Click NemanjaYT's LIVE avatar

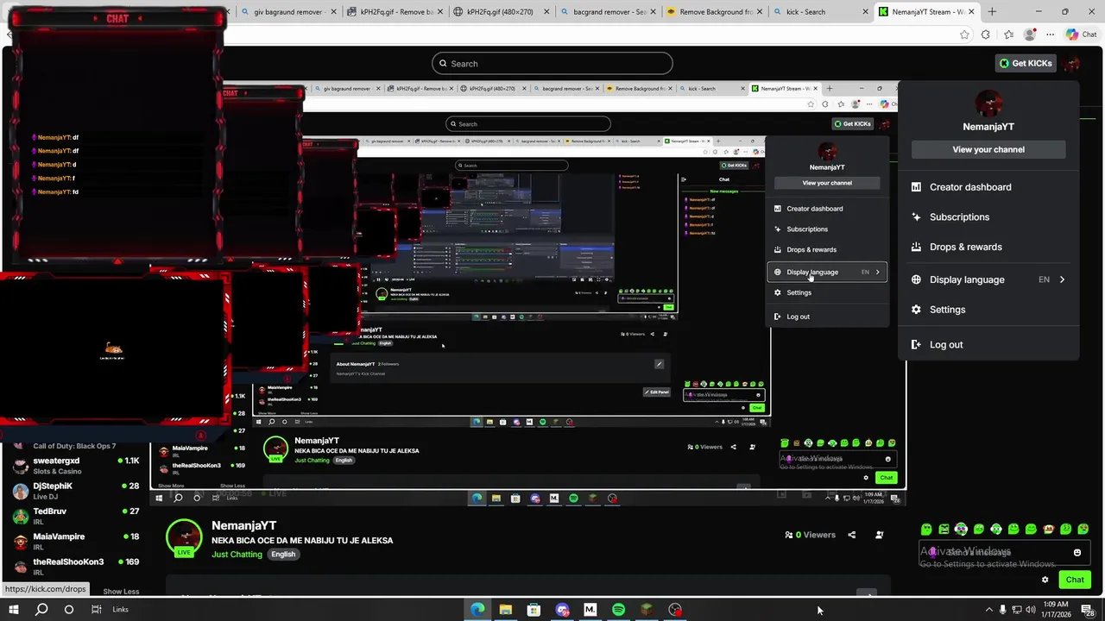tap(184, 537)
